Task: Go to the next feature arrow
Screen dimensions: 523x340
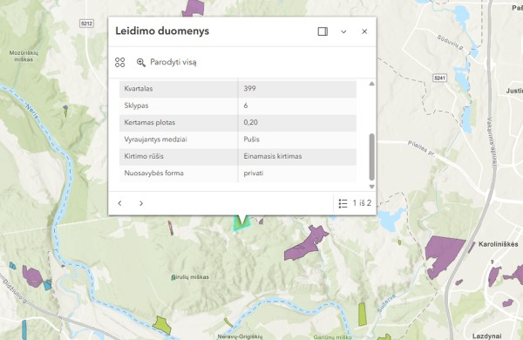Action: pyautogui.click(x=141, y=203)
